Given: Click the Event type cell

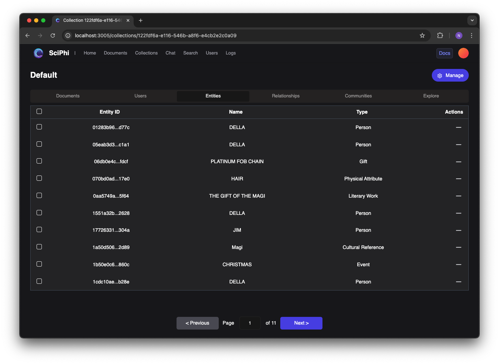Looking at the screenshot, I should (x=363, y=264).
